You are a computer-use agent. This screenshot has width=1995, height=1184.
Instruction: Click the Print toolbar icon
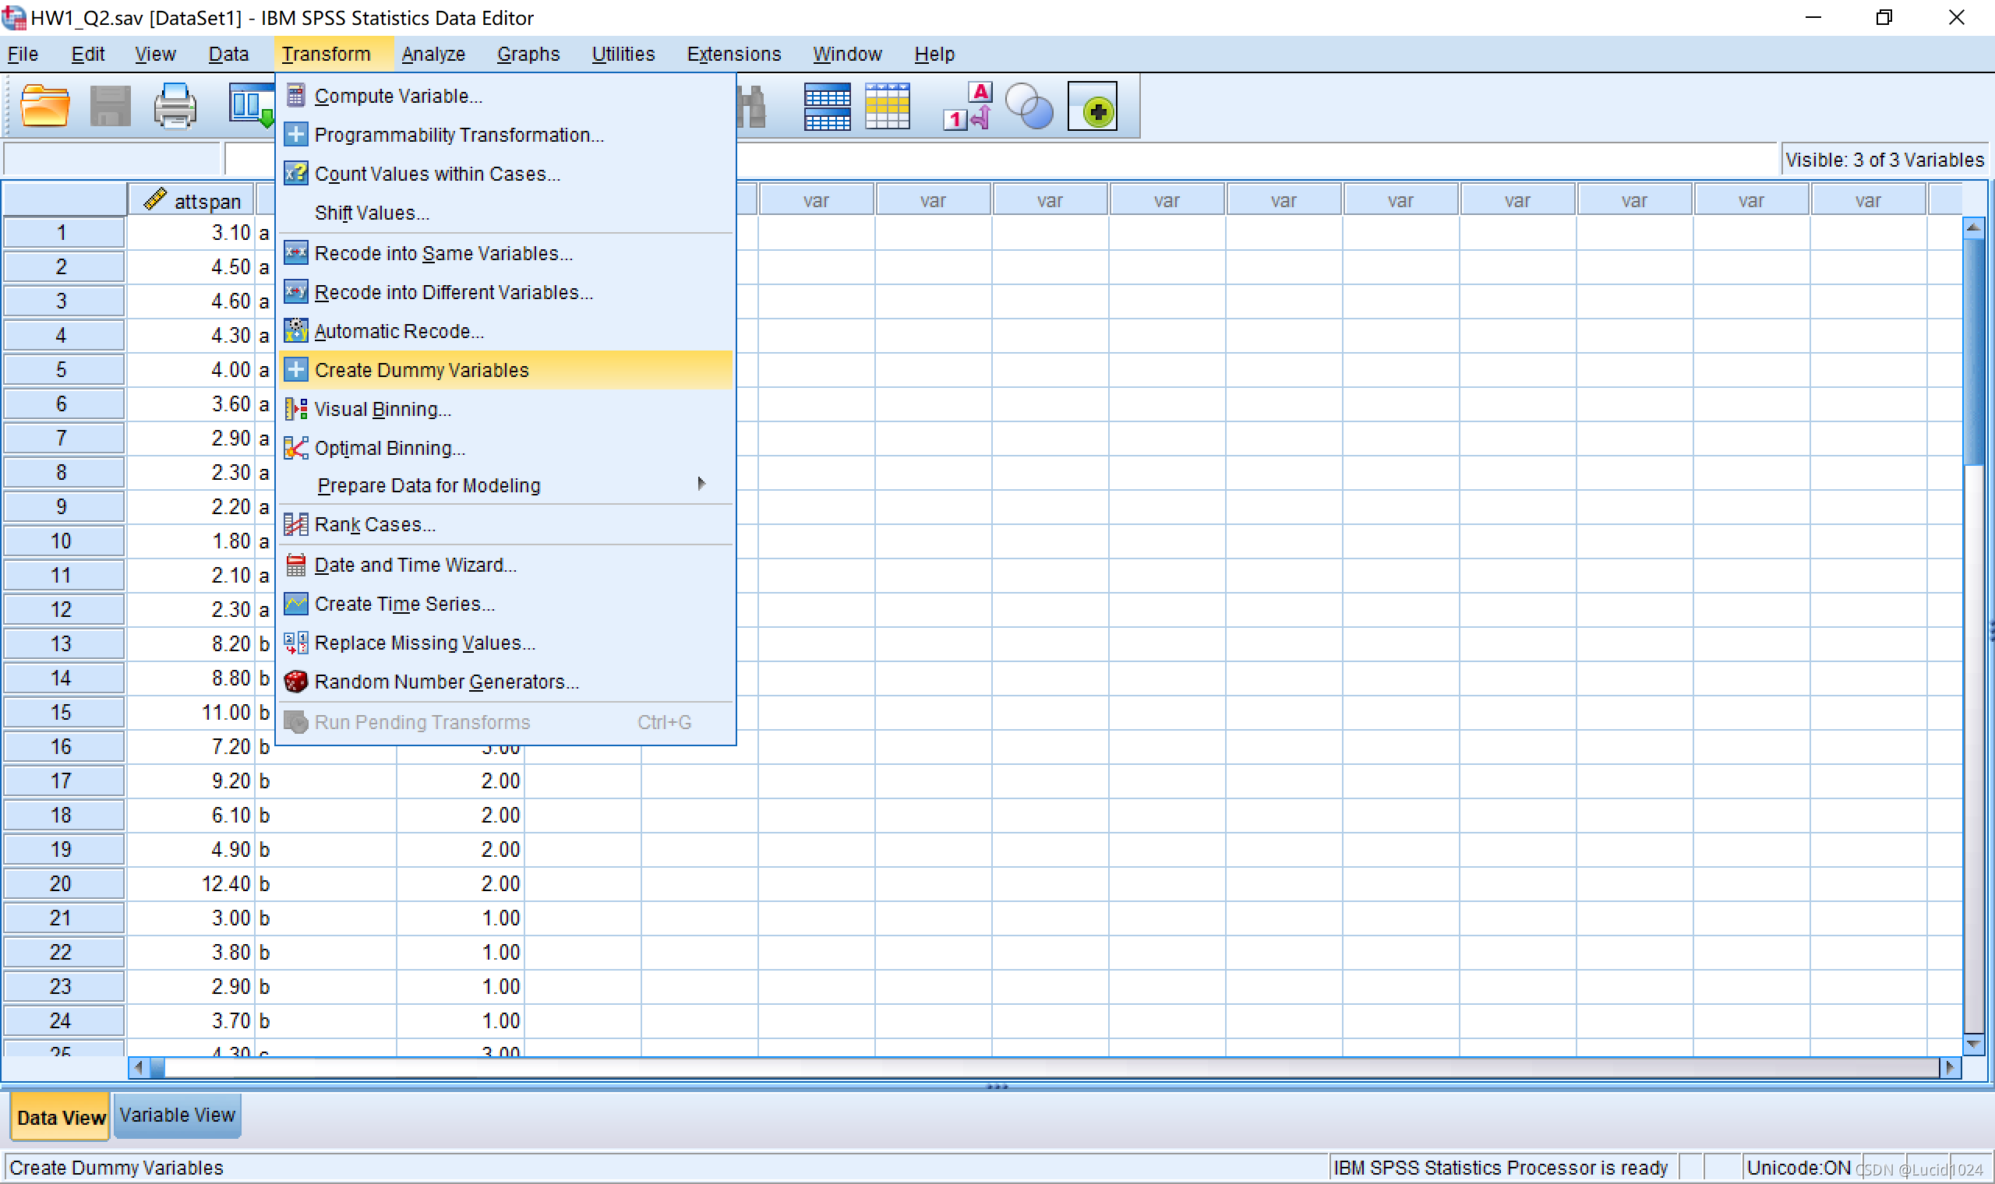(x=174, y=106)
